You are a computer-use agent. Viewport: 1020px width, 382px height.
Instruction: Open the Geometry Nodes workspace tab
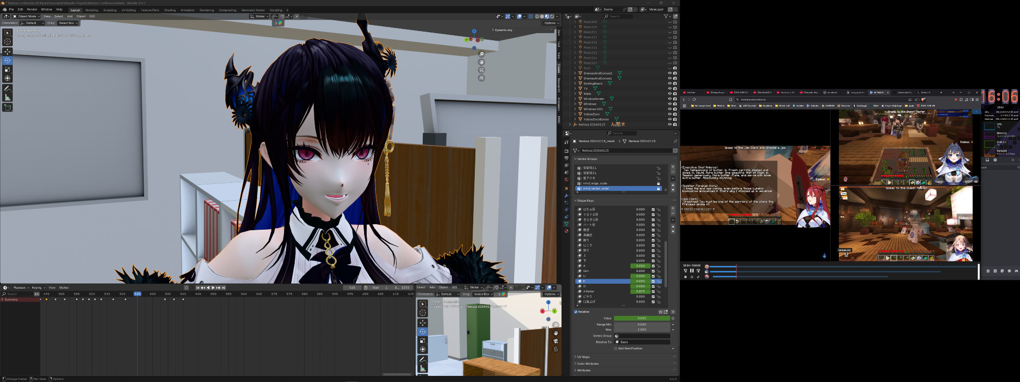tap(253, 10)
